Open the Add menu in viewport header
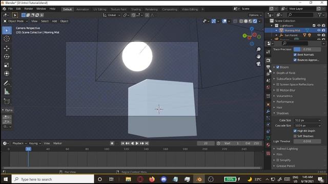328x184 pixels. click(x=54, y=21)
